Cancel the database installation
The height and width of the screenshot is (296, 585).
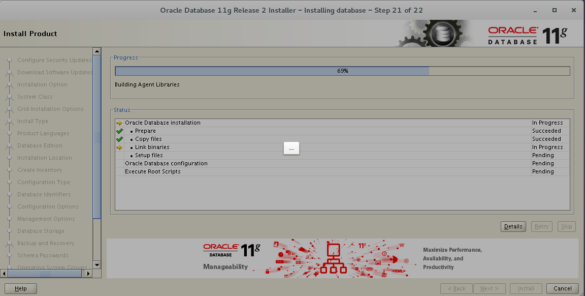(562, 288)
